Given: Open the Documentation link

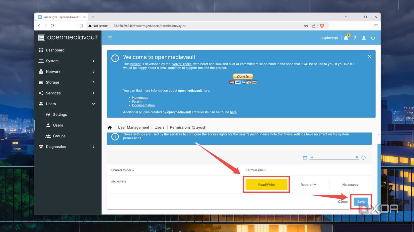Looking at the screenshot, I should tap(143, 105).
